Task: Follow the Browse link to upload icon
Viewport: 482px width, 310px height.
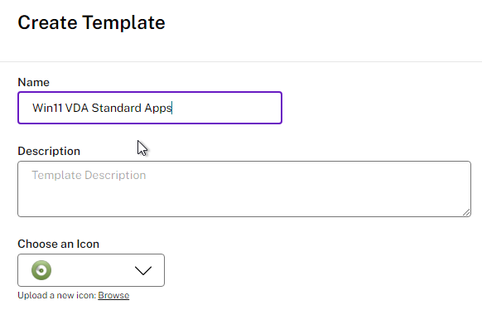Action: click(113, 296)
